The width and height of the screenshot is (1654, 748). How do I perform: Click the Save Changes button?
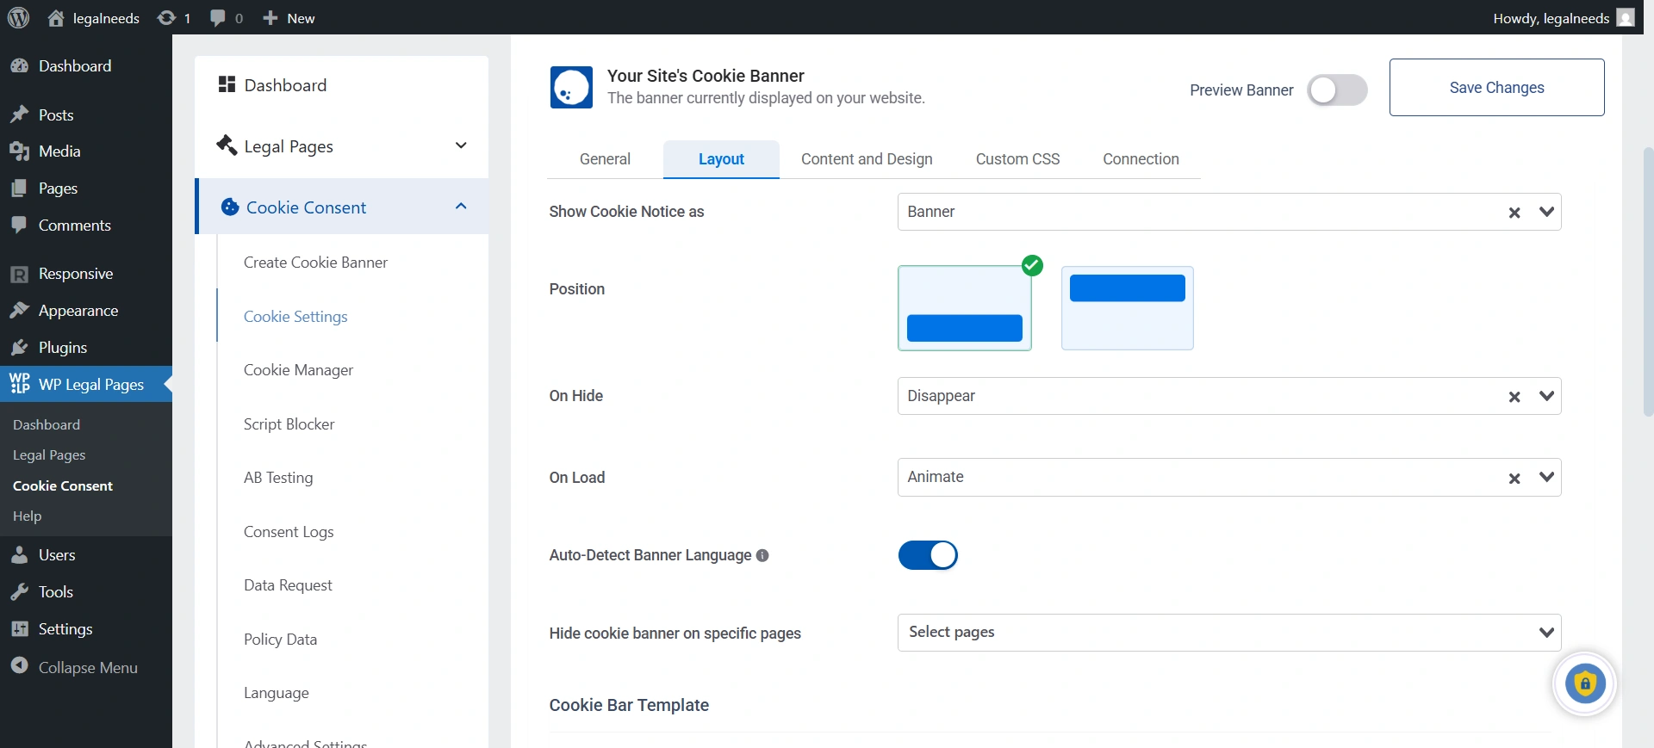click(1496, 88)
